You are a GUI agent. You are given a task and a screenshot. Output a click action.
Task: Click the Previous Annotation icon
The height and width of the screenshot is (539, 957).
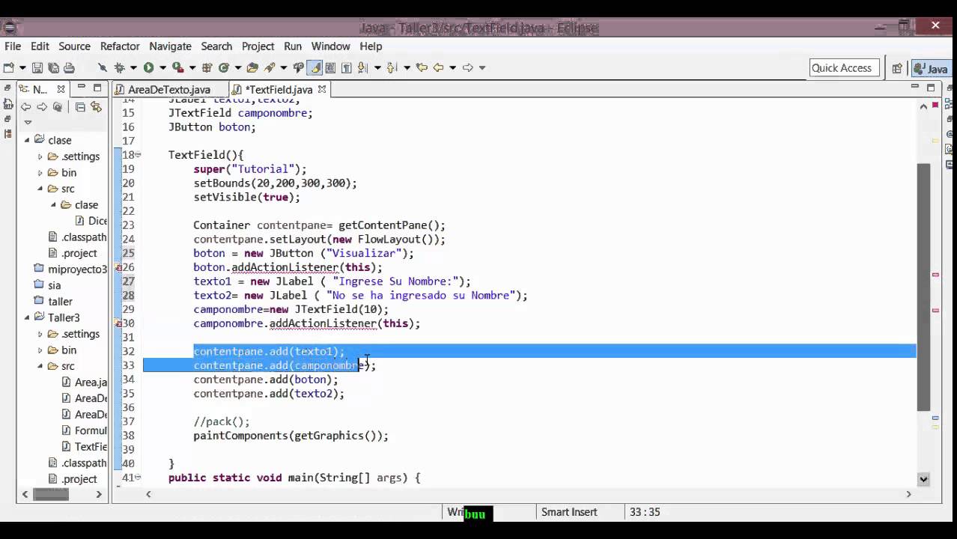click(x=392, y=67)
